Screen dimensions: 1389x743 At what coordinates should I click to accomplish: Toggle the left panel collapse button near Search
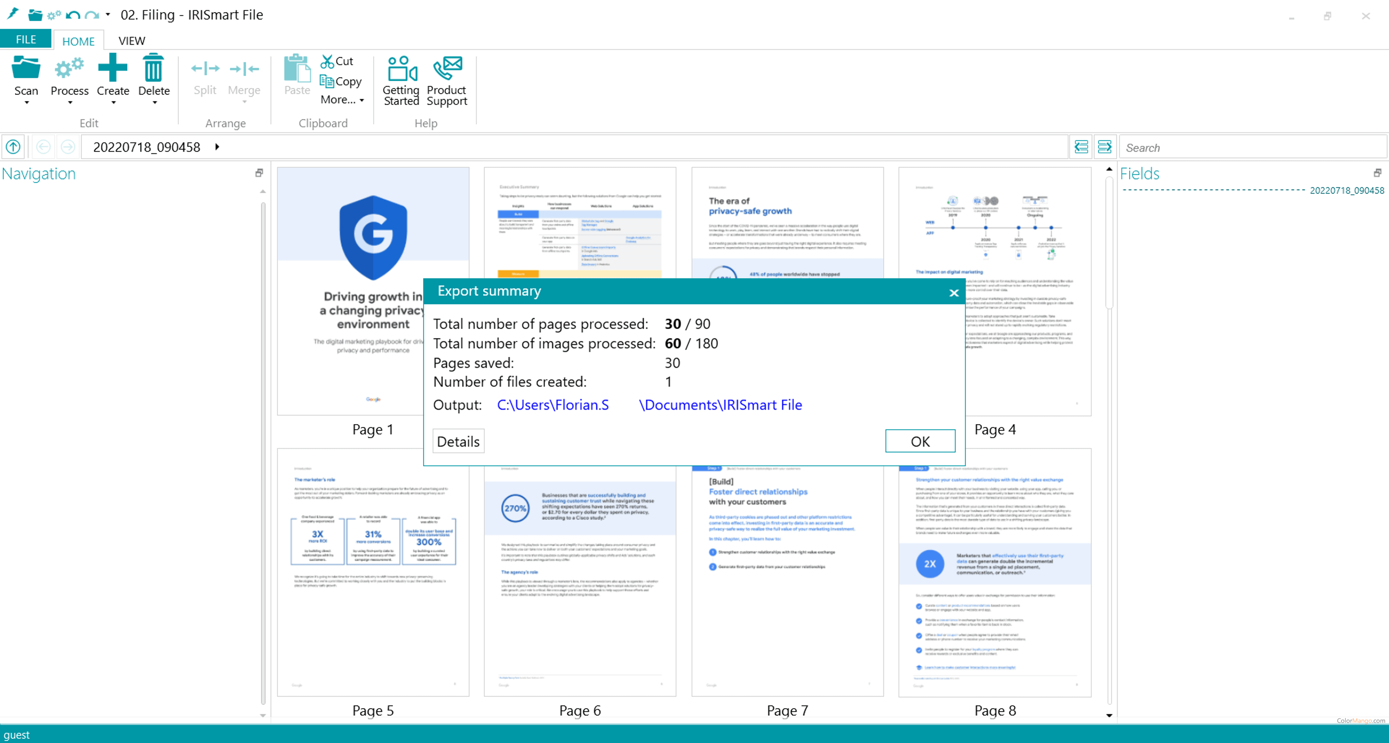(x=1081, y=147)
